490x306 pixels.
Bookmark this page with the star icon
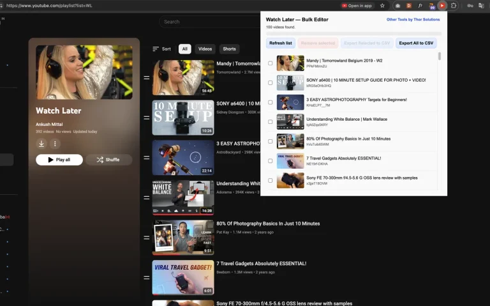point(382,6)
